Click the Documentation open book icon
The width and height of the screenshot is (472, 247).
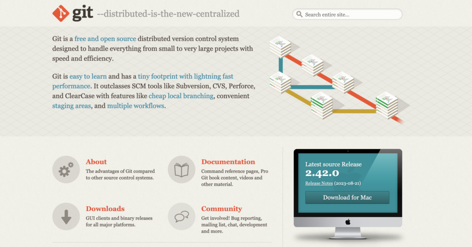coord(182,170)
